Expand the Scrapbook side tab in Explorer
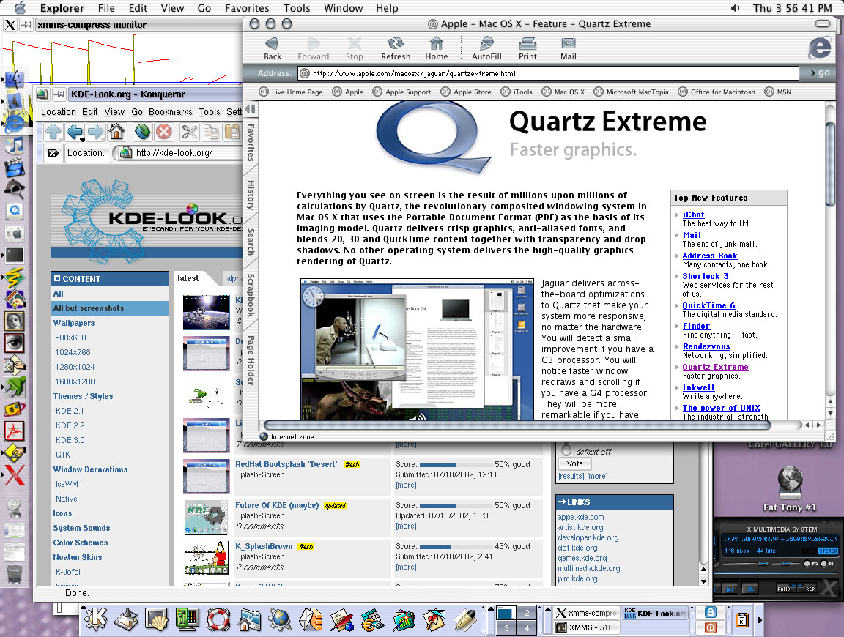Screen dimensions: 844x637 (251, 294)
